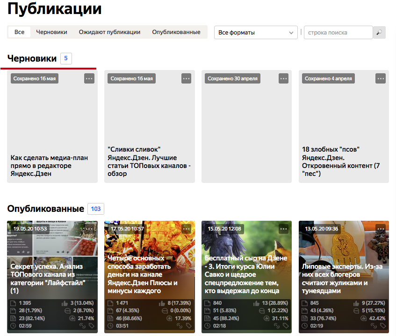Click the "строка поиска" search field
The height and width of the screenshot is (336, 396).
click(338, 33)
